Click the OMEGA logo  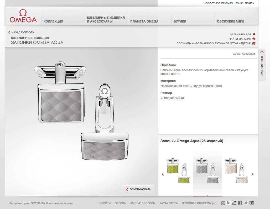pos(23,16)
